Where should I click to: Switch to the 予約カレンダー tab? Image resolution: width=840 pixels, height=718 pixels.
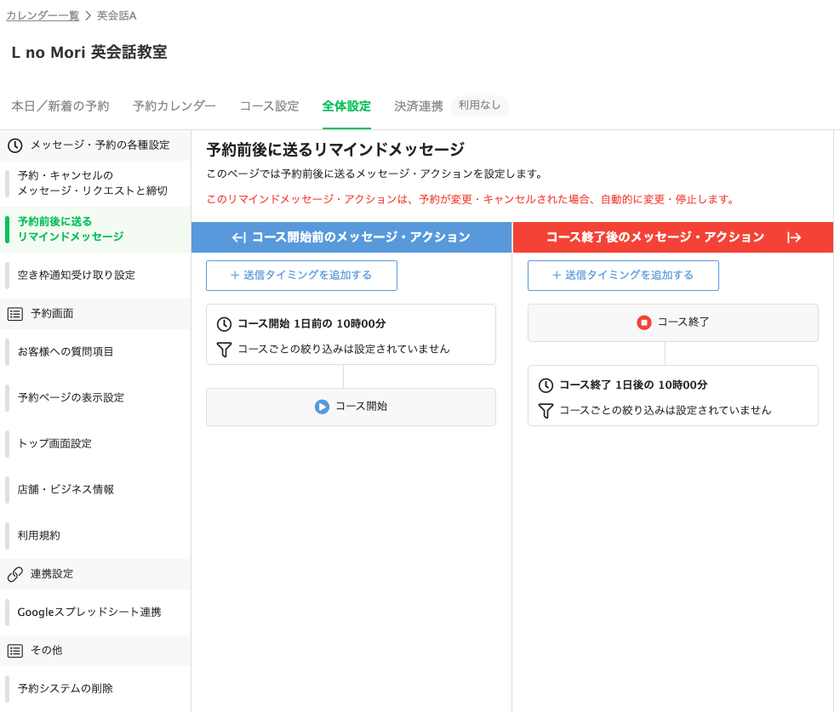click(x=174, y=106)
